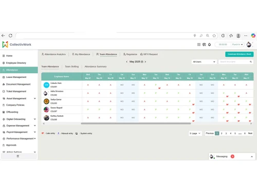The height and width of the screenshot is (193, 257).
Task: Switch to the Attendance Summary sub-tab
Action: (x=96, y=66)
